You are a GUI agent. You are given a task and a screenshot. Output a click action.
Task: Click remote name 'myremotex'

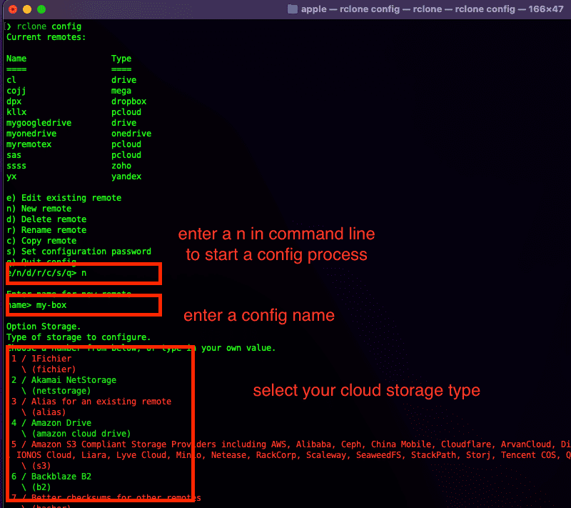click(x=29, y=144)
